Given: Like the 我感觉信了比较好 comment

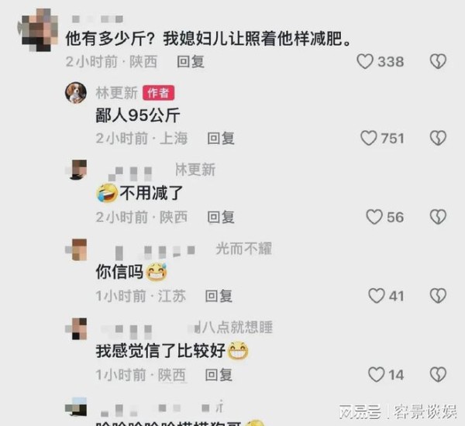Looking at the screenshot, I should click(377, 375).
